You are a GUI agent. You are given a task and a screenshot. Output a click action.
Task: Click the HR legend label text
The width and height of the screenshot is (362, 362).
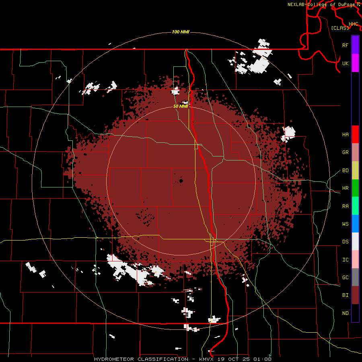[x=345, y=188]
